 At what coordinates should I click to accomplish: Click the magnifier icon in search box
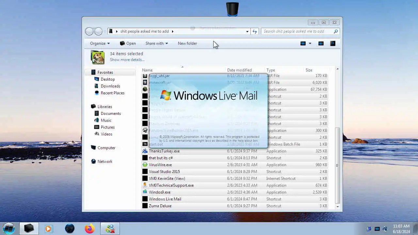click(336, 31)
